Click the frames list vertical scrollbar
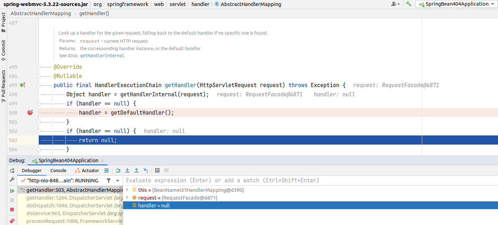Screen dimensions: 498x225 click(x=121, y=205)
